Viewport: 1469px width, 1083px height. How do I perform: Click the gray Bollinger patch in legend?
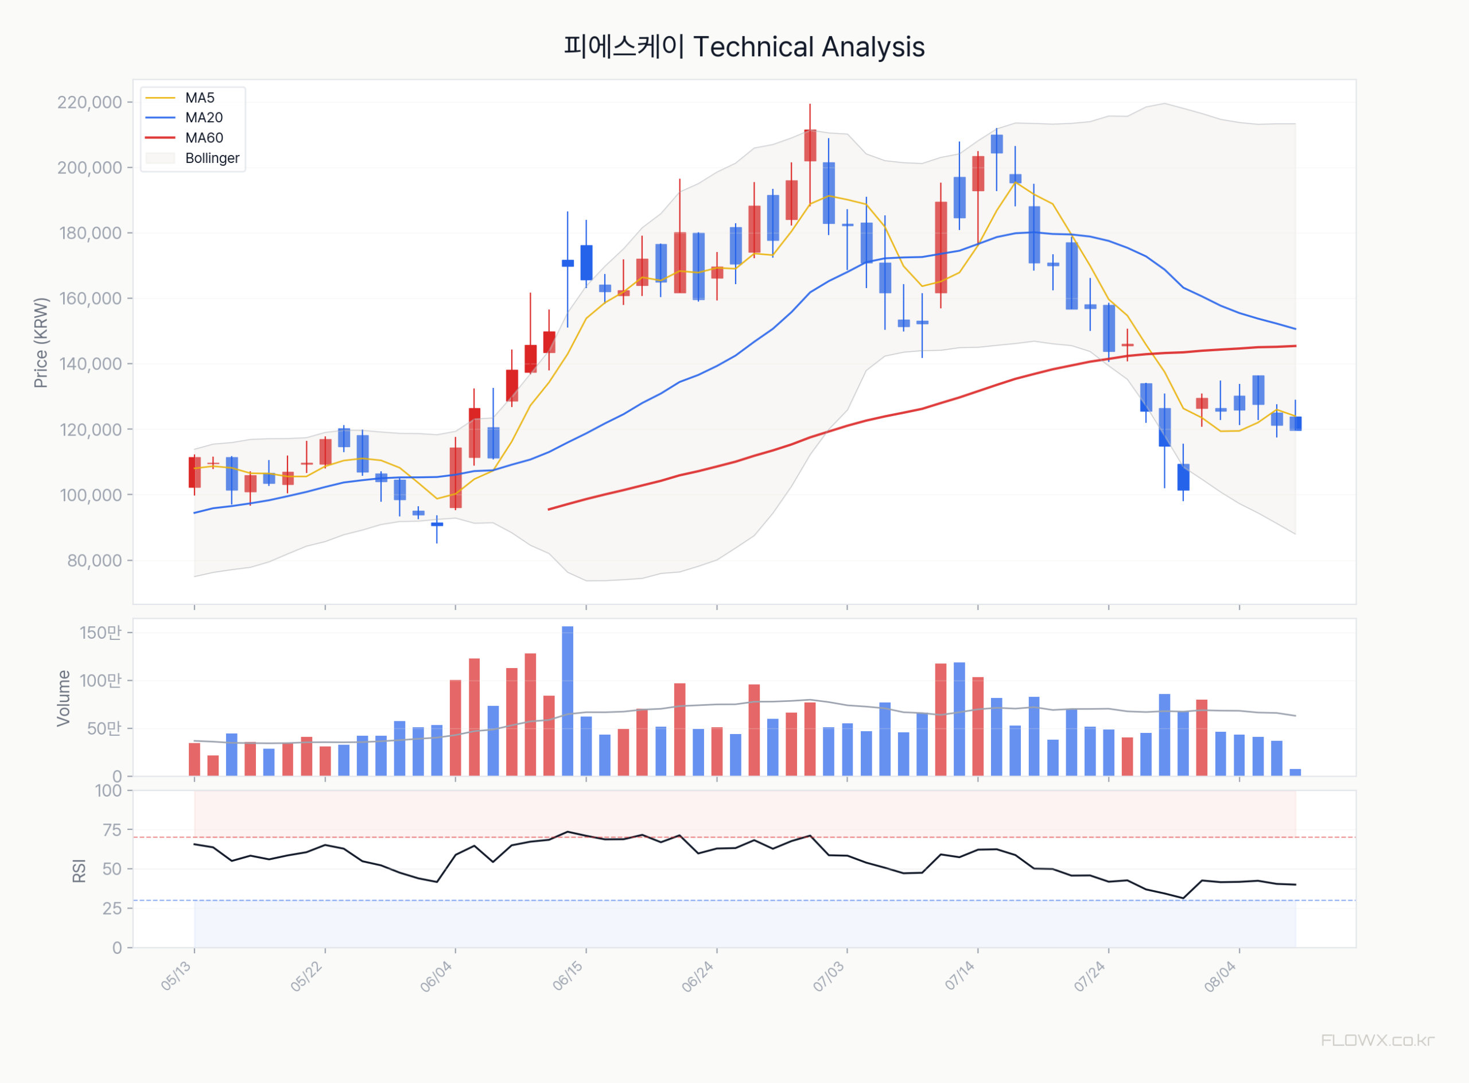pyautogui.click(x=161, y=158)
